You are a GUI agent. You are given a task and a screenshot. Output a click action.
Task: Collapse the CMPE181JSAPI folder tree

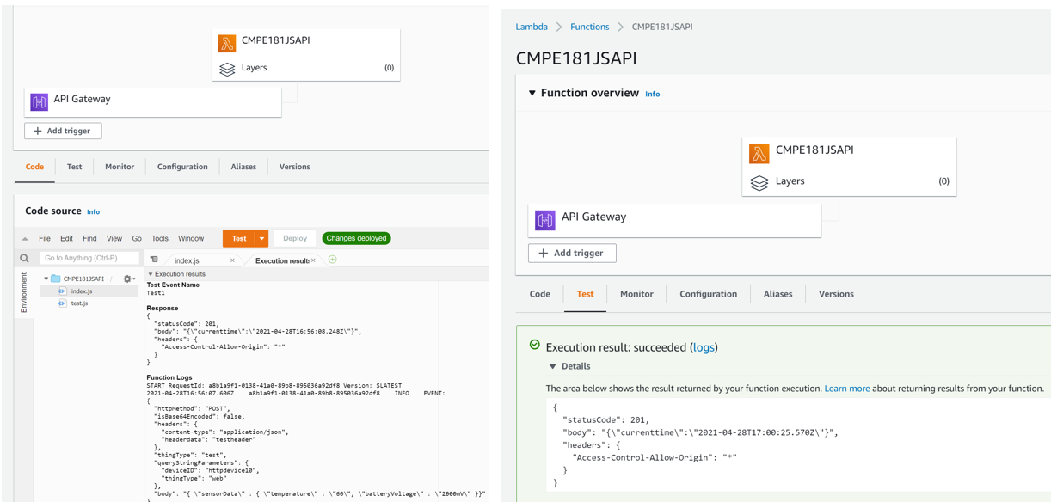pyautogui.click(x=46, y=279)
